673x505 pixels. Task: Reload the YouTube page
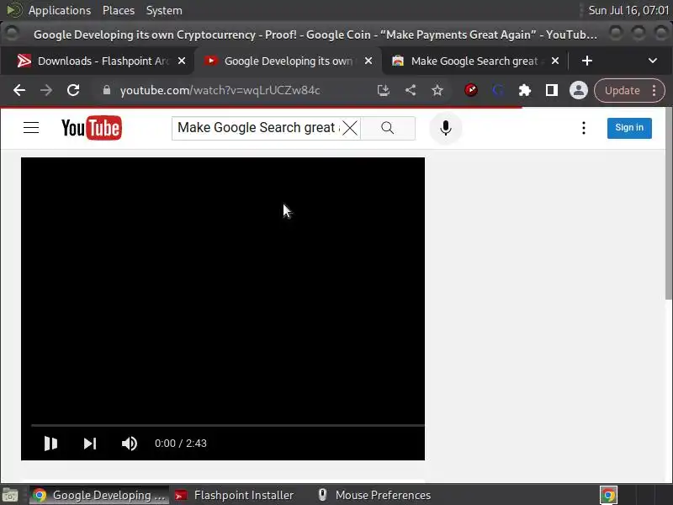(x=73, y=90)
